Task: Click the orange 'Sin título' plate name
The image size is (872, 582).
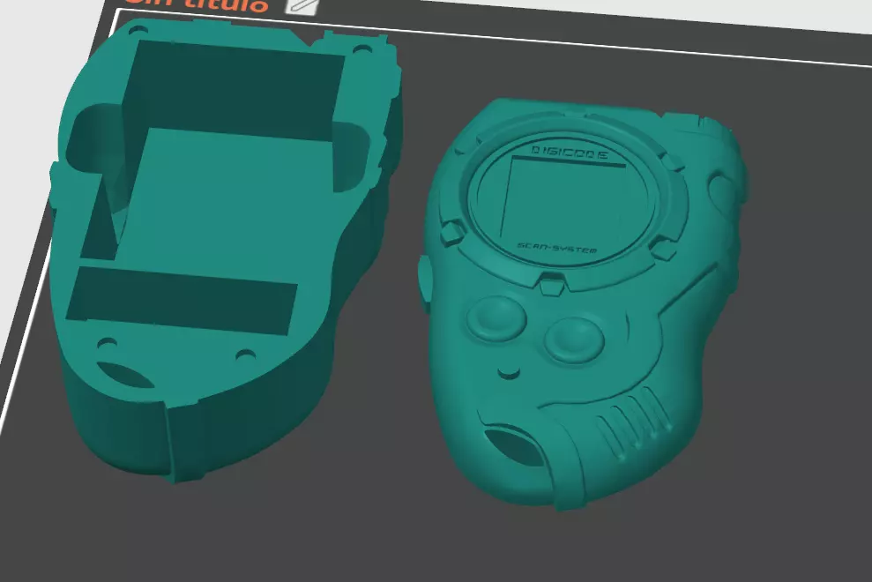Action: [196, 5]
